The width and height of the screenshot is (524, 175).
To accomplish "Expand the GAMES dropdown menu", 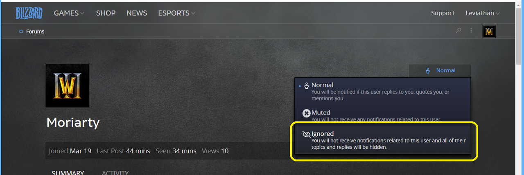I will pyautogui.click(x=69, y=13).
